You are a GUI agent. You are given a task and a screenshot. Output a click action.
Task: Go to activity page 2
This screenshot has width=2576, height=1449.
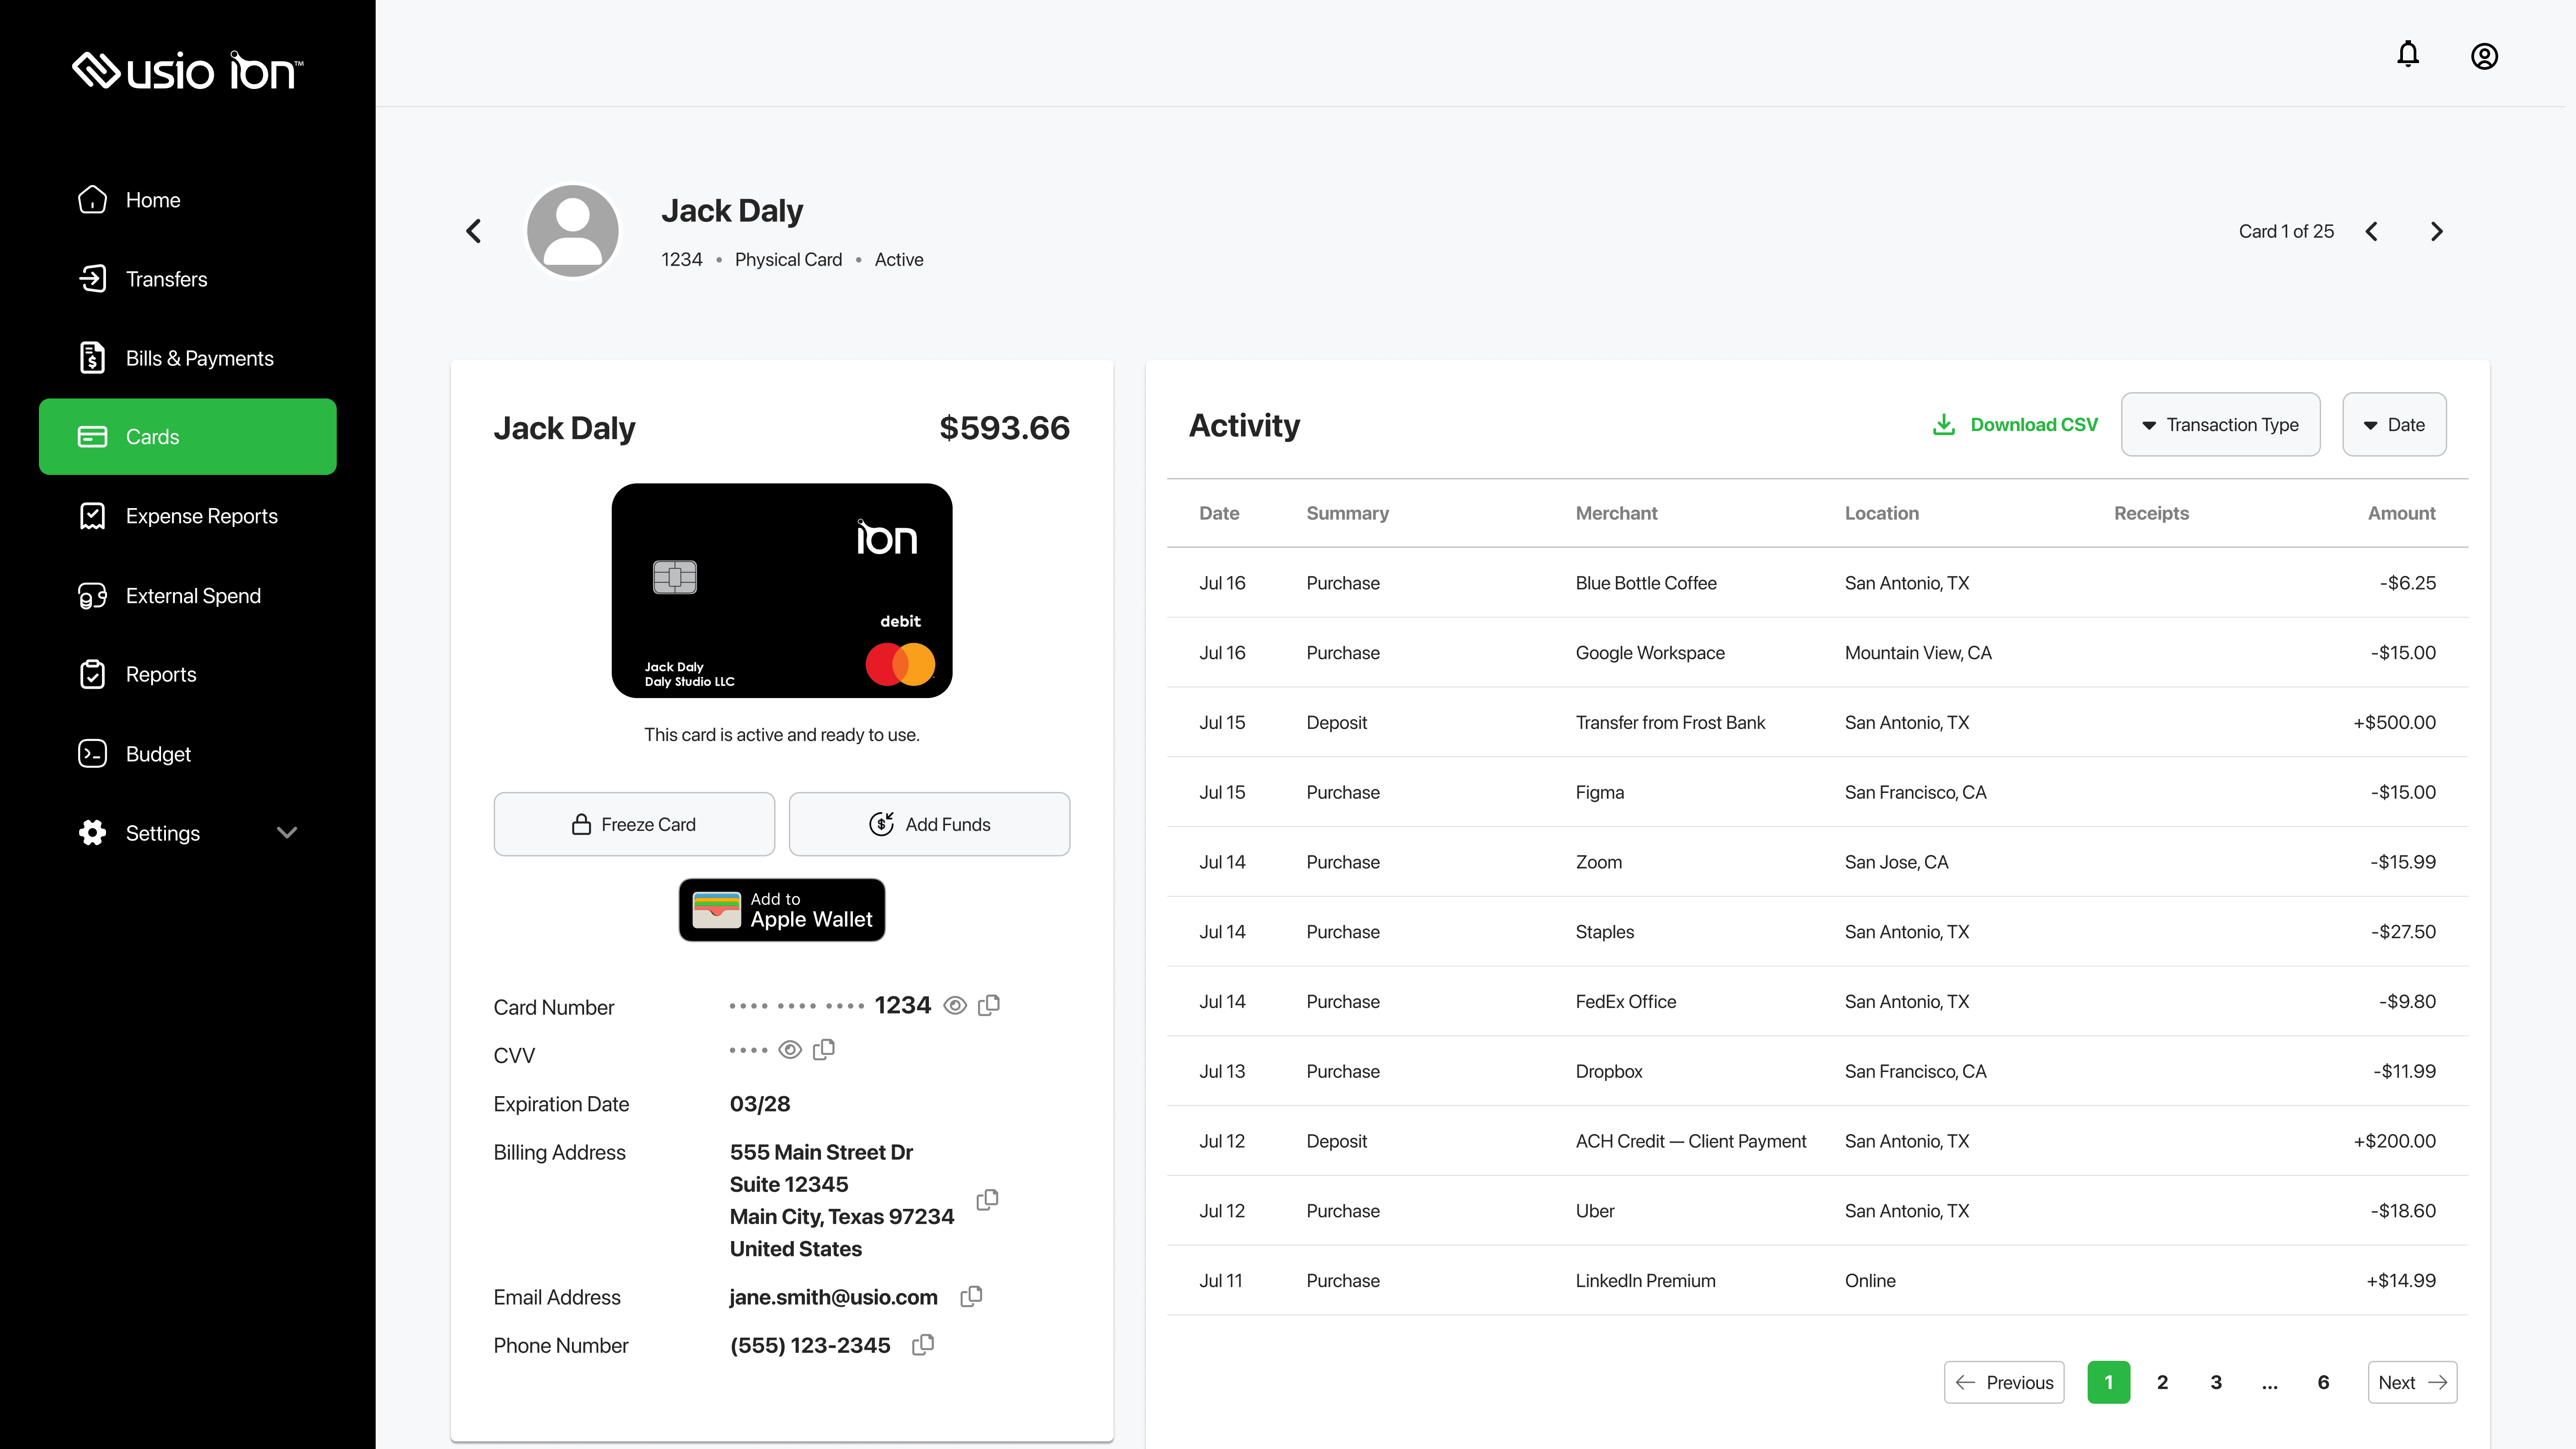[2162, 1383]
